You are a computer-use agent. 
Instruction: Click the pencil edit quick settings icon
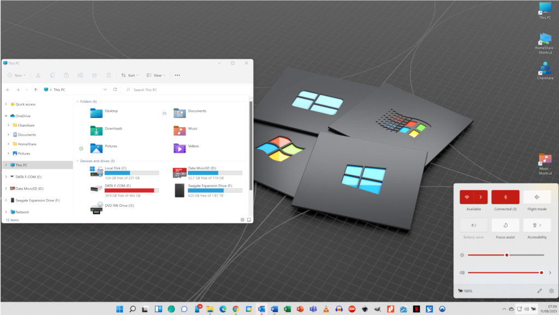(x=540, y=291)
